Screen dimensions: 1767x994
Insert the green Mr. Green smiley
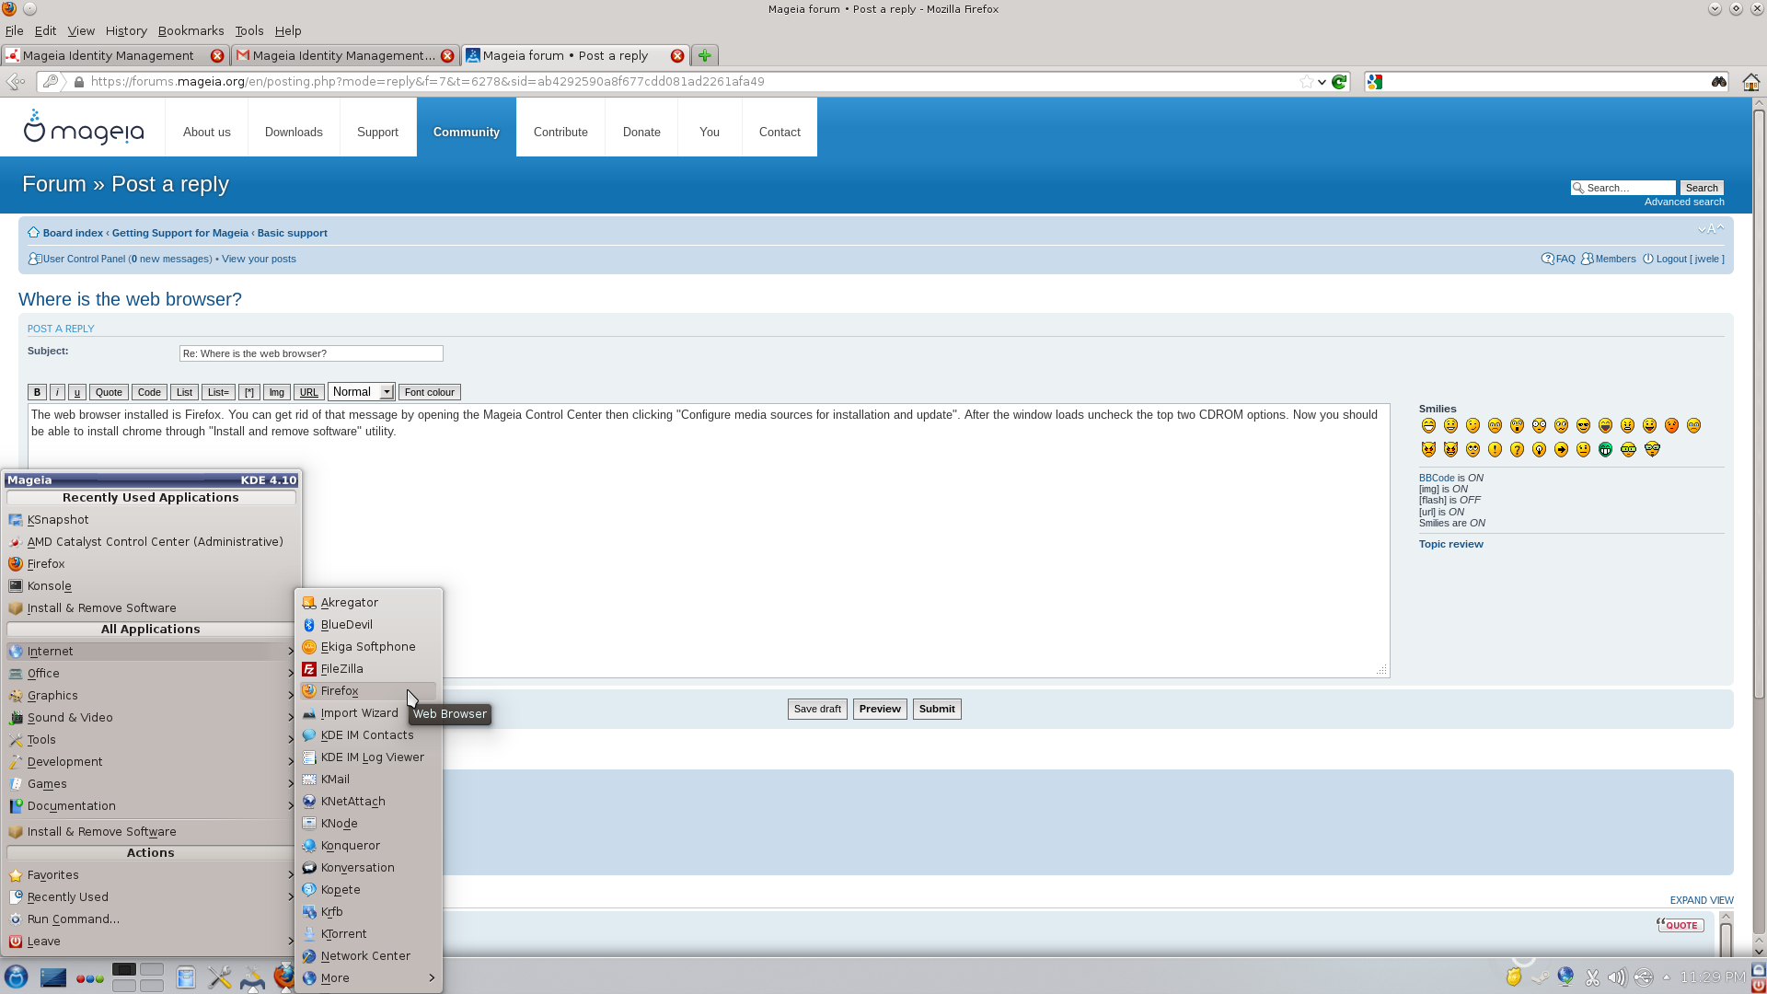pos(1605,450)
